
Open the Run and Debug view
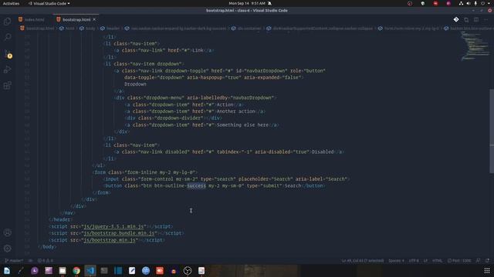click(x=8, y=69)
